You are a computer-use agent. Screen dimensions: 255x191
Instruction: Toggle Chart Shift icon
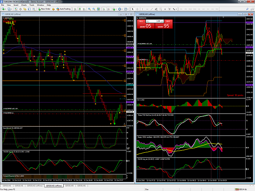coord(108,9)
